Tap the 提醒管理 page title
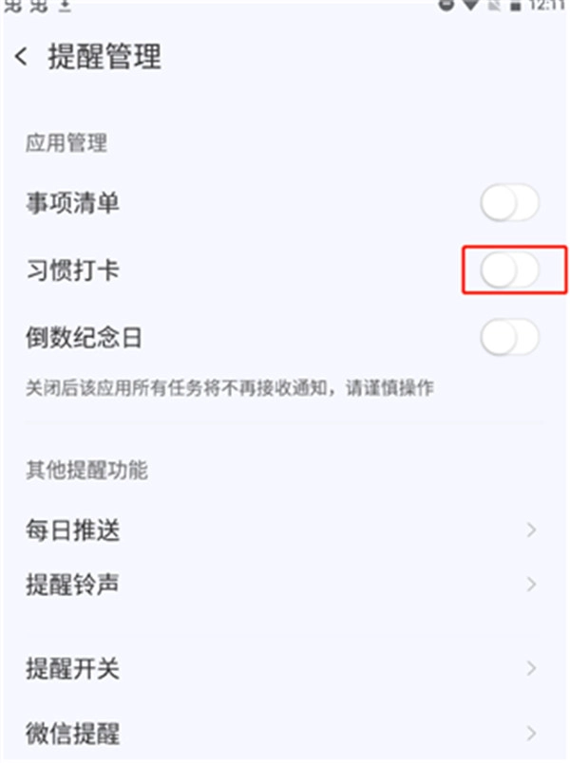570x763 pixels. click(104, 56)
